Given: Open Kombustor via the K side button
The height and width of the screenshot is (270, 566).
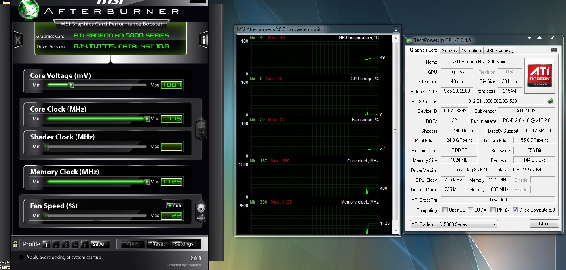Looking at the screenshot, I should tap(18, 40).
